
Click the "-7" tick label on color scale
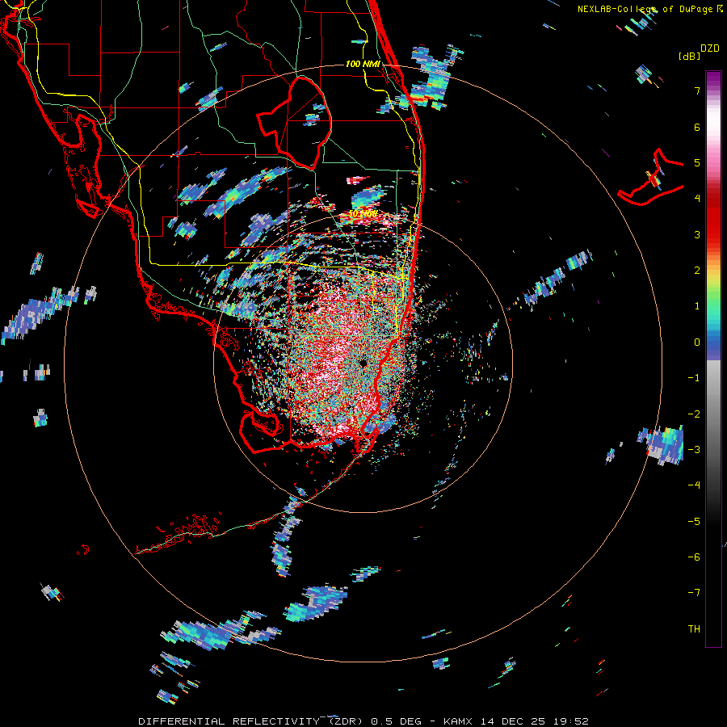(694, 593)
